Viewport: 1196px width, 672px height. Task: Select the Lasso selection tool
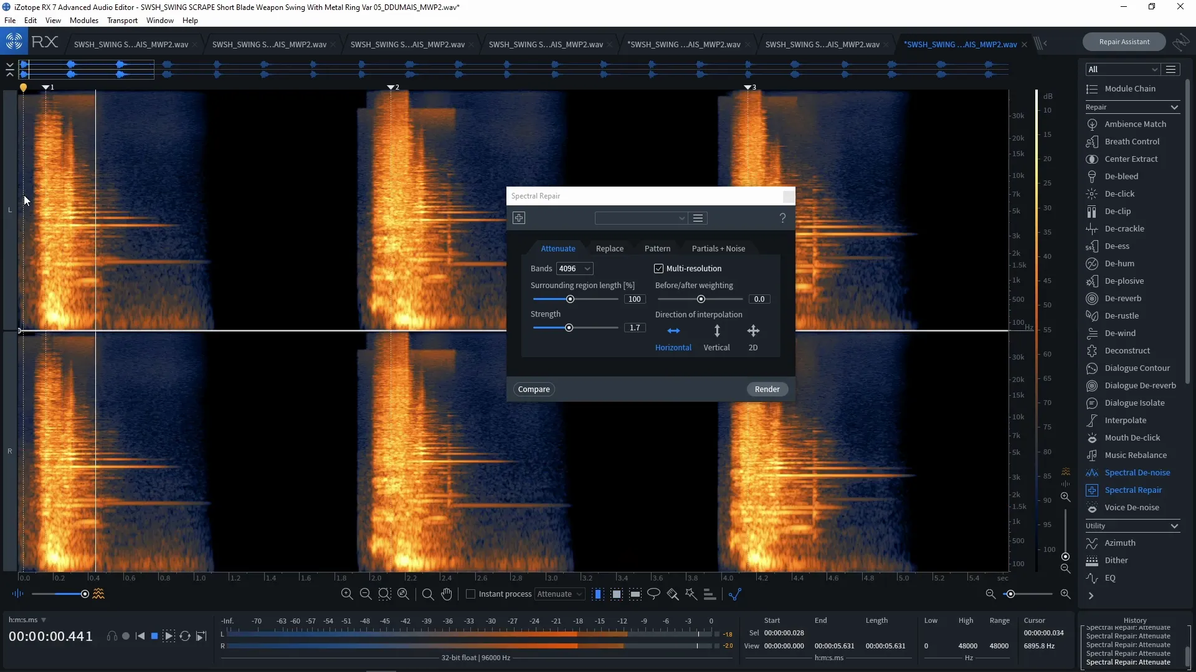tap(653, 594)
